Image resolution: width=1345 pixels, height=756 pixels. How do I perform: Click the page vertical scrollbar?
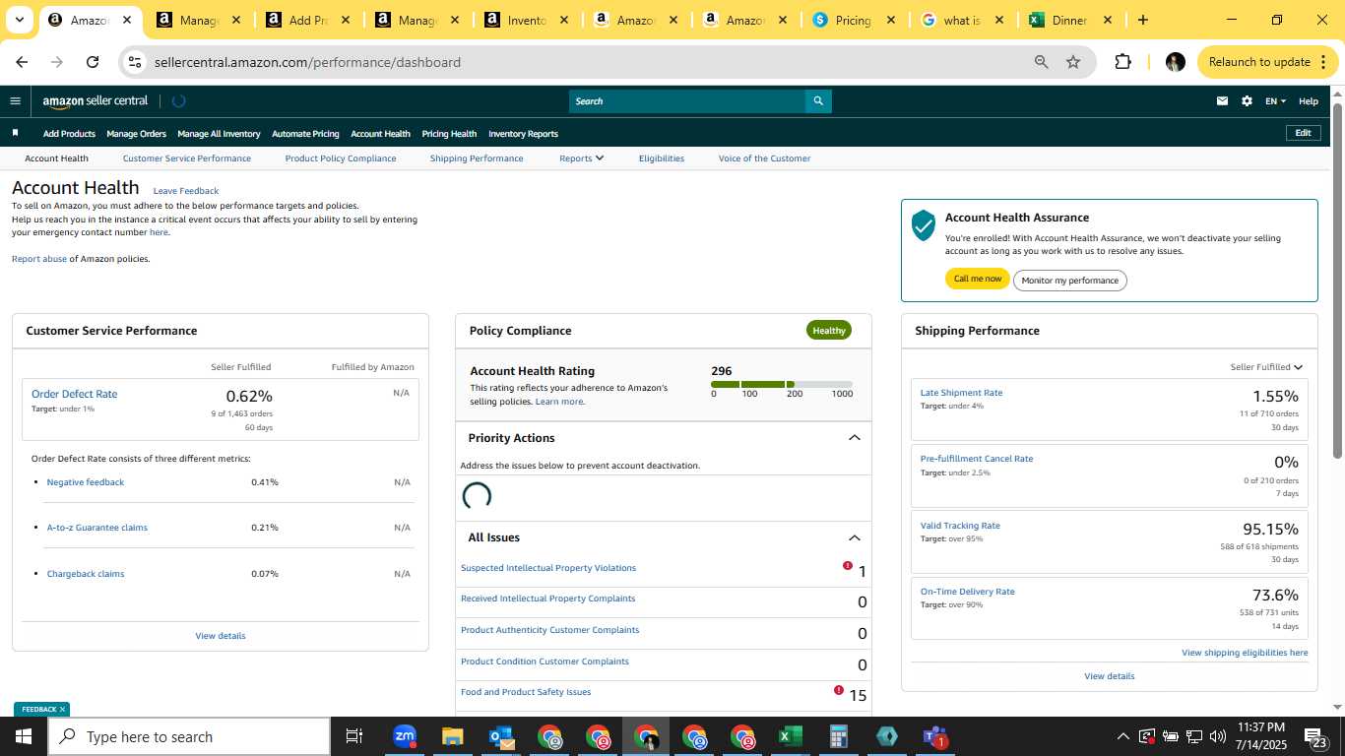1338,280
